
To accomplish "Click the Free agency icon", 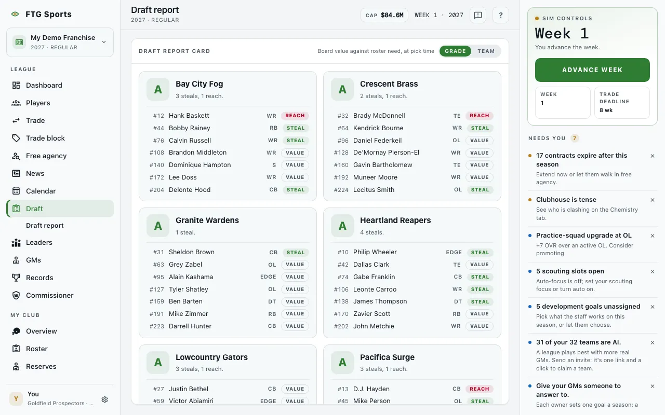I will (x=16, y=156).
